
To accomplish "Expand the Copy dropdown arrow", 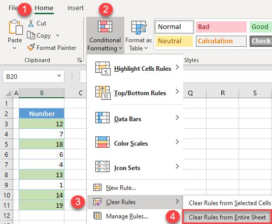I will click(57, 35).
